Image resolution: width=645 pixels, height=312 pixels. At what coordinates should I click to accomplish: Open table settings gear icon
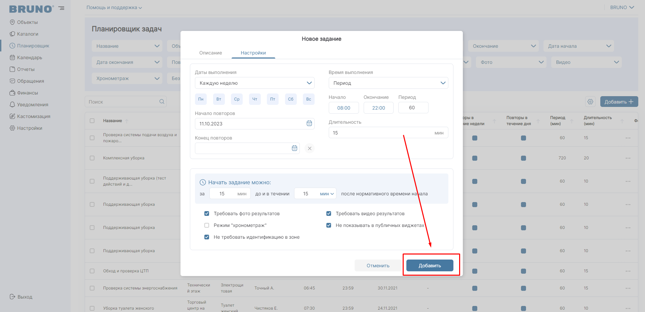[590, 102]
